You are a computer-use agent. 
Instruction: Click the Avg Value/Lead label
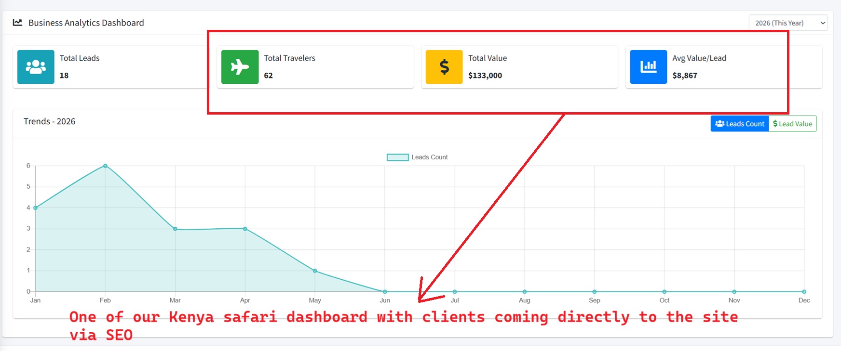click(x=699, y=58)
